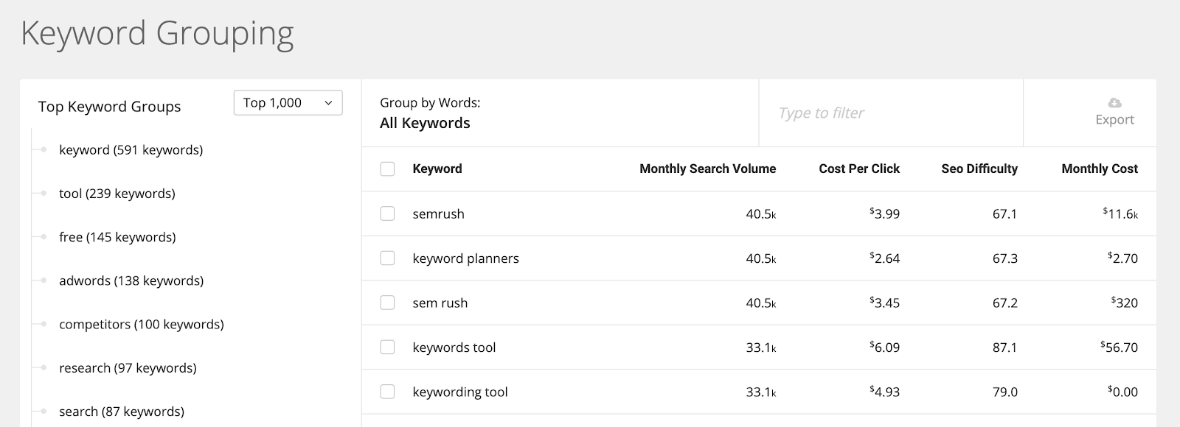Select the tool (239 keywords) group
Viewport: 1180px width, 427px height.
click(117, 194)
